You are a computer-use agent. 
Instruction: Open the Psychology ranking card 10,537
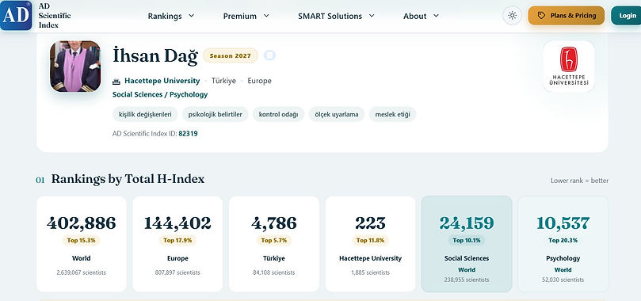[x=563, y=244]
